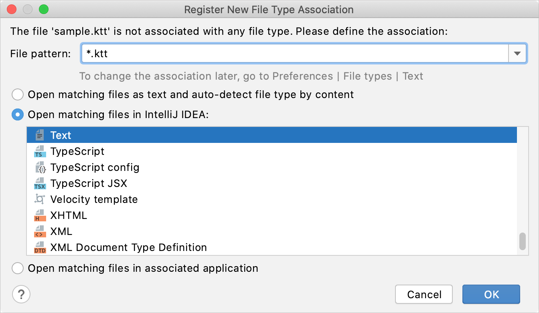Expand the File pattern dropdown arrow
The height and width of the screenshot is (313, 539).
tap(517, 54)
